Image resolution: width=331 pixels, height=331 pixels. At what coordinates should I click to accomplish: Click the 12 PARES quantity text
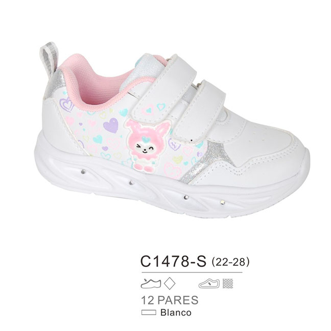170,300
